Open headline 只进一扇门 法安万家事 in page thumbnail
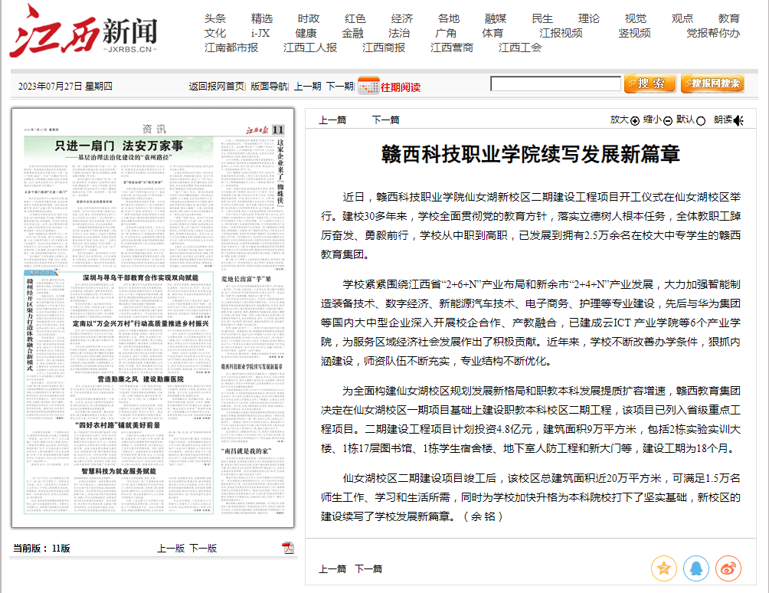Screen dimensions: 769x593 pyautogui.click(x=118, y=145)
